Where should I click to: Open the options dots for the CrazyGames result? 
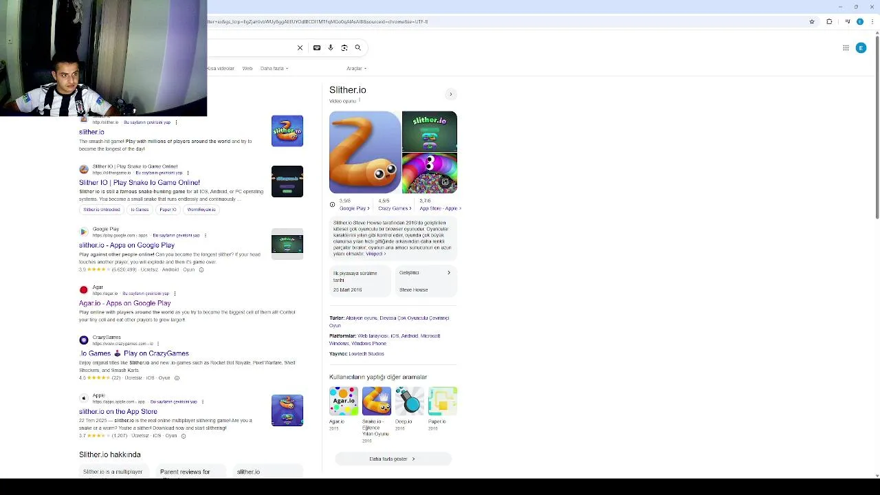coord(158,344)
